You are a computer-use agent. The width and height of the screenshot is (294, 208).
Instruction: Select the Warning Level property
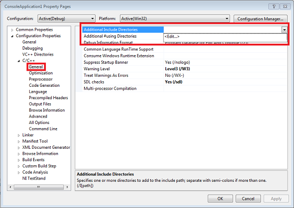pos(96,69)
